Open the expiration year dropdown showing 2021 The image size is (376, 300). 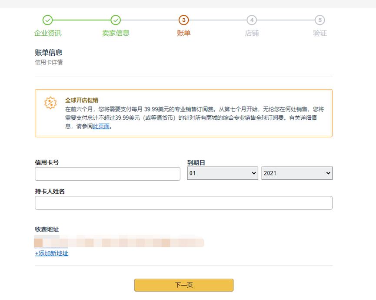[x=297, y=173]
